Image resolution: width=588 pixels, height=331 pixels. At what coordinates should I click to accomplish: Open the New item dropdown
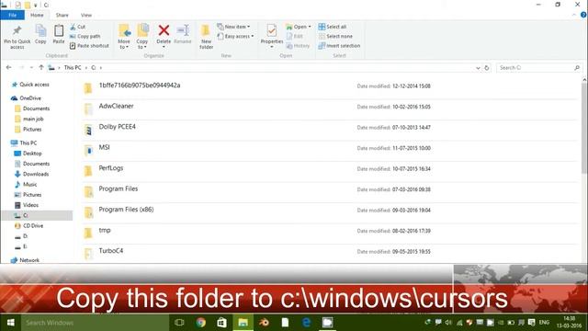point(233,27)
